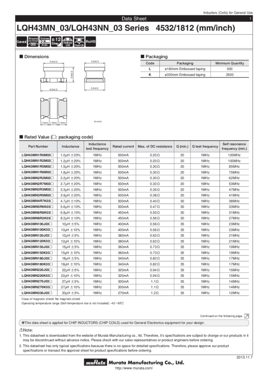Open the http://www.murata.com/ link
This screenshot has width=268, height=379.
[x=134, y=368]
